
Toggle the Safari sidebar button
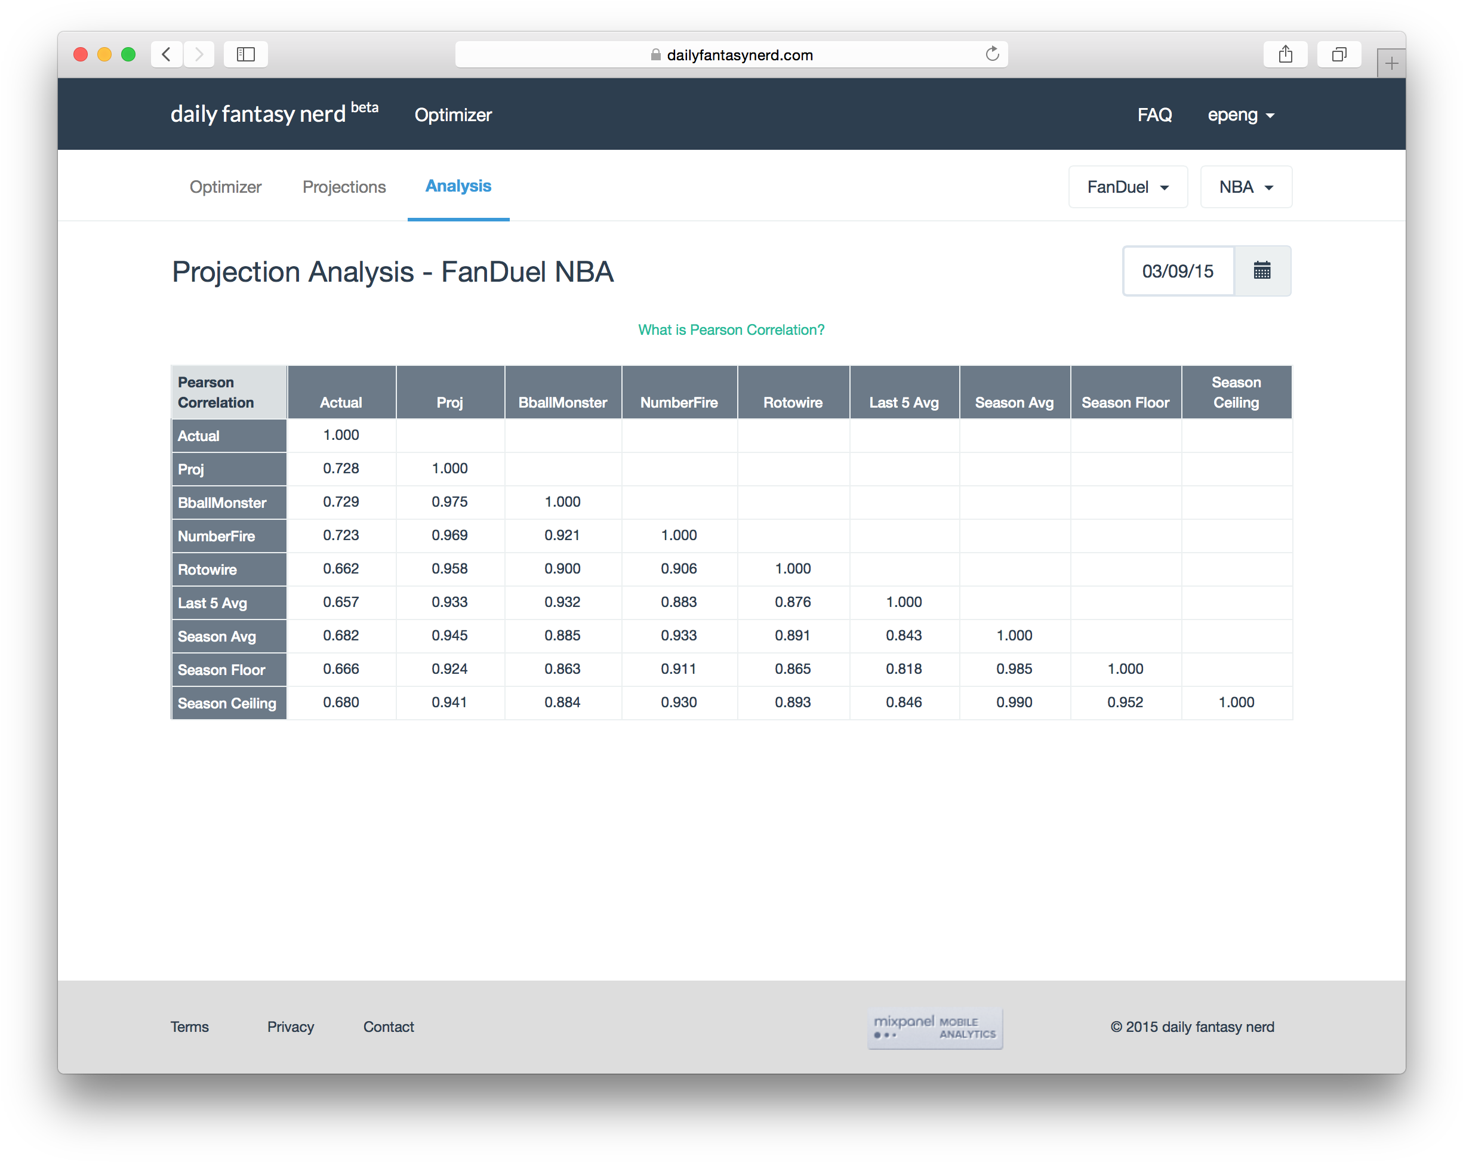coord(246,54)
